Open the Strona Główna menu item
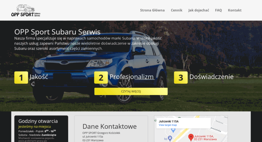The width and height of the screenshot is (262, 142). click(152, 10)
